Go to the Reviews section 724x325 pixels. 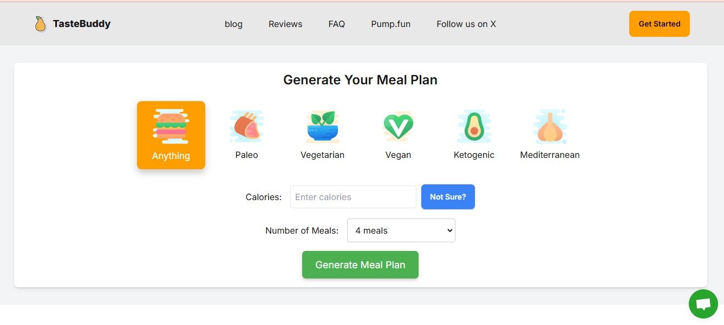285,24
